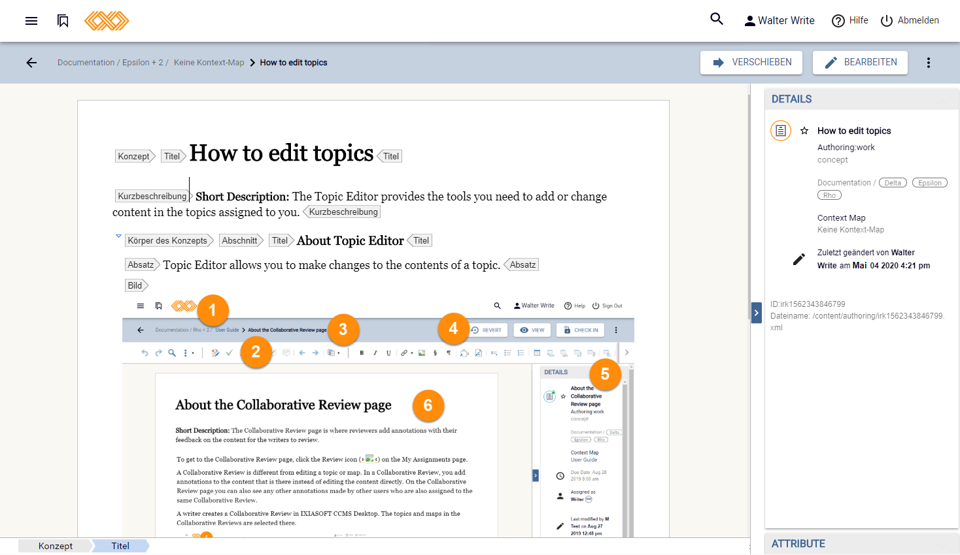Select closing Absatz tag
The image size is (960, 555).
[521, 264]
